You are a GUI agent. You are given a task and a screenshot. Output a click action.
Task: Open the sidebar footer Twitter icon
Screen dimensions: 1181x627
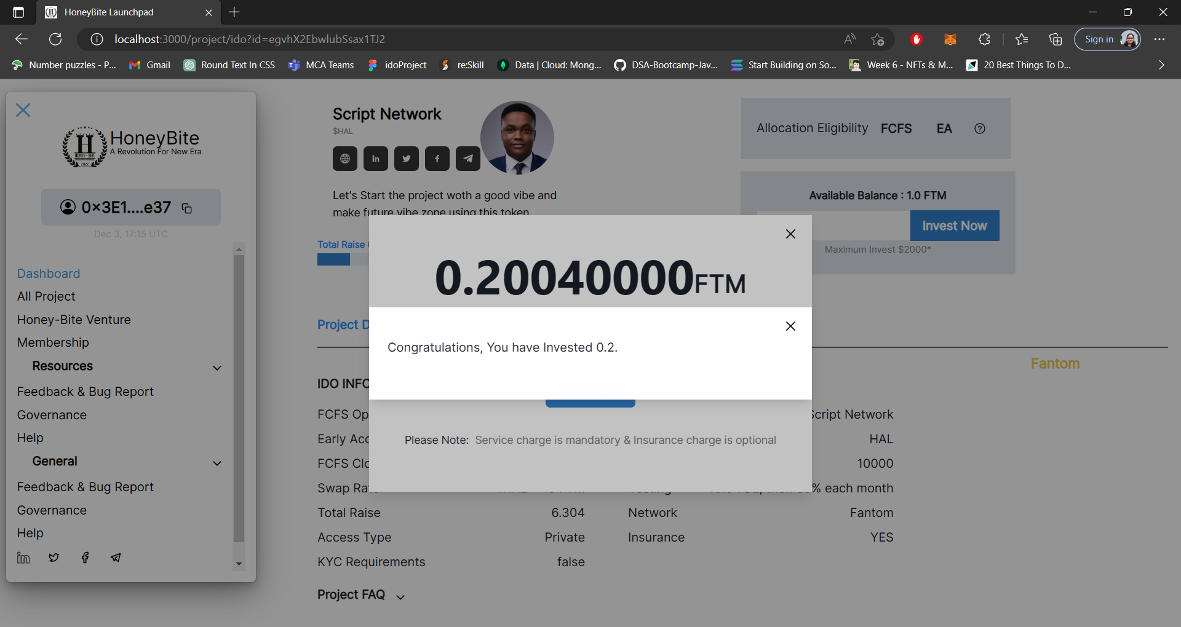tap(54, 558)
